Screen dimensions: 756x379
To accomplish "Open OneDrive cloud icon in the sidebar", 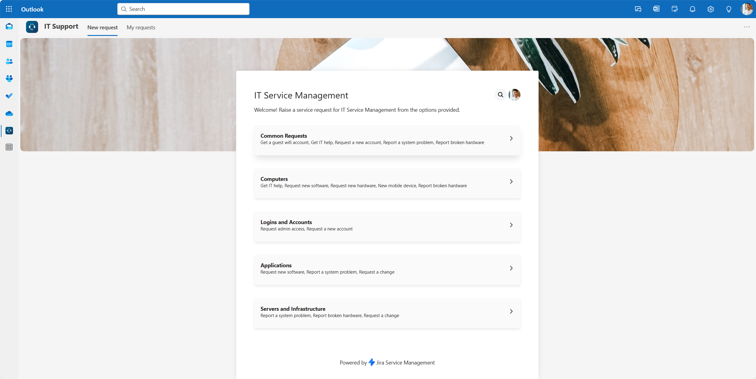I will 9,114.
